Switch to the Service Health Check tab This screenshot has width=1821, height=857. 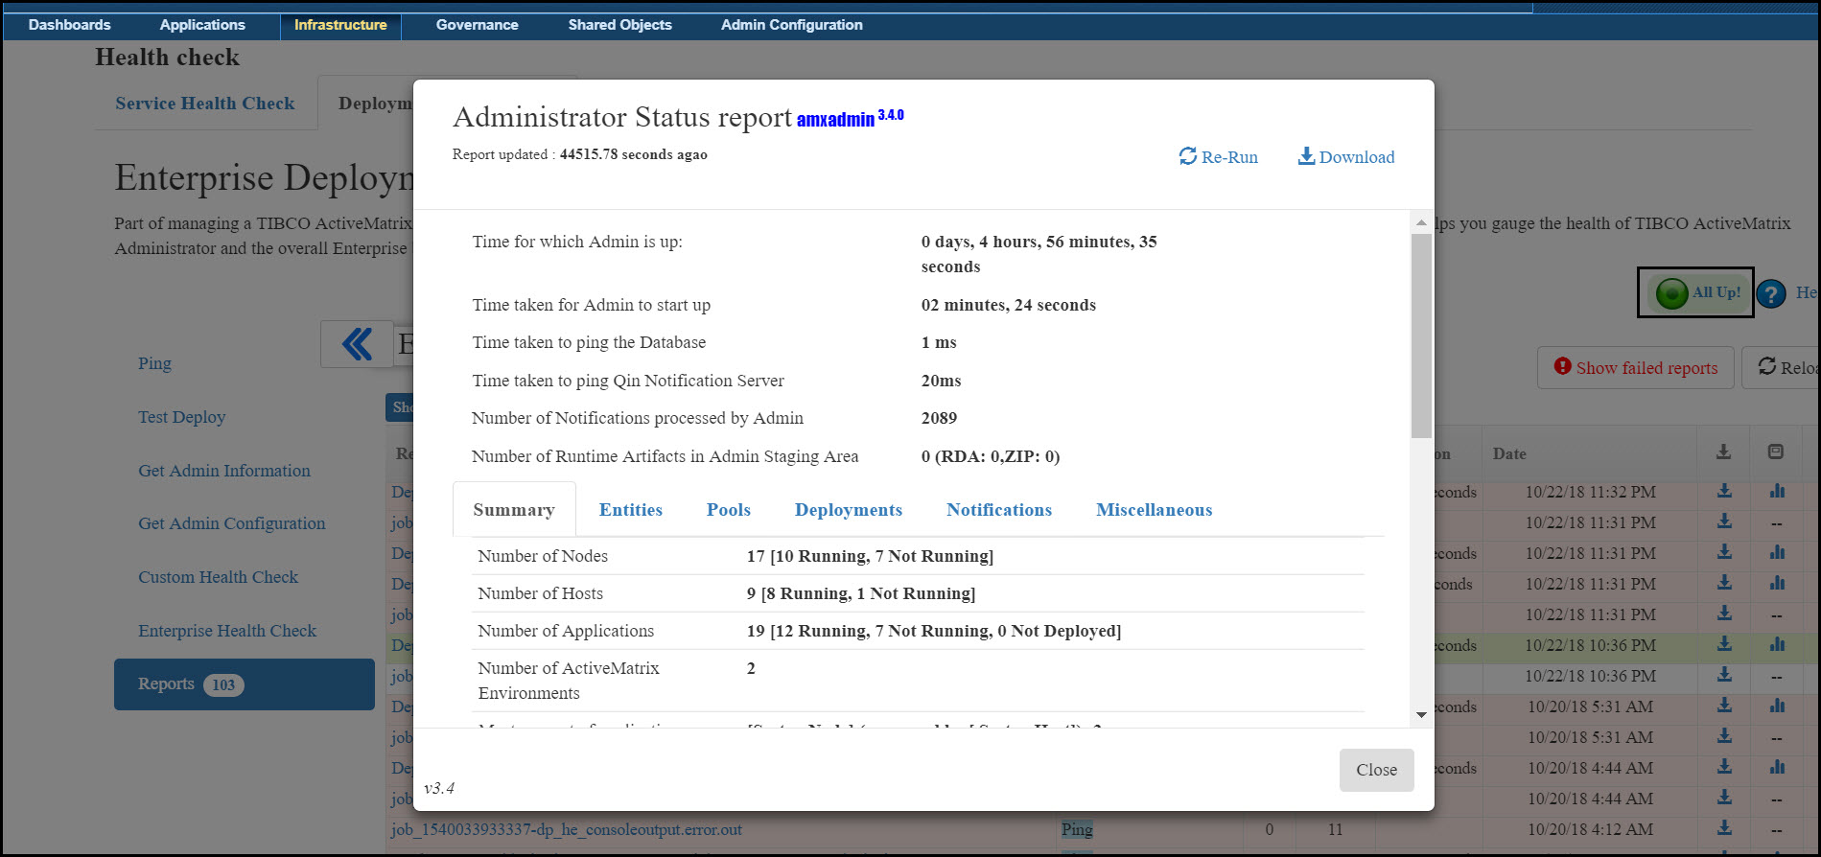[x=205, y=104]
